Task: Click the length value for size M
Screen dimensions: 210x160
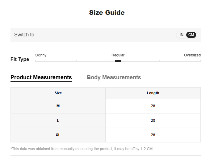Action: (153, 106)
